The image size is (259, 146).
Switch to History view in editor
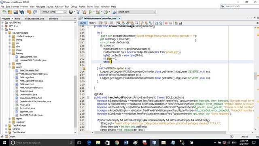tap(92, 23)
